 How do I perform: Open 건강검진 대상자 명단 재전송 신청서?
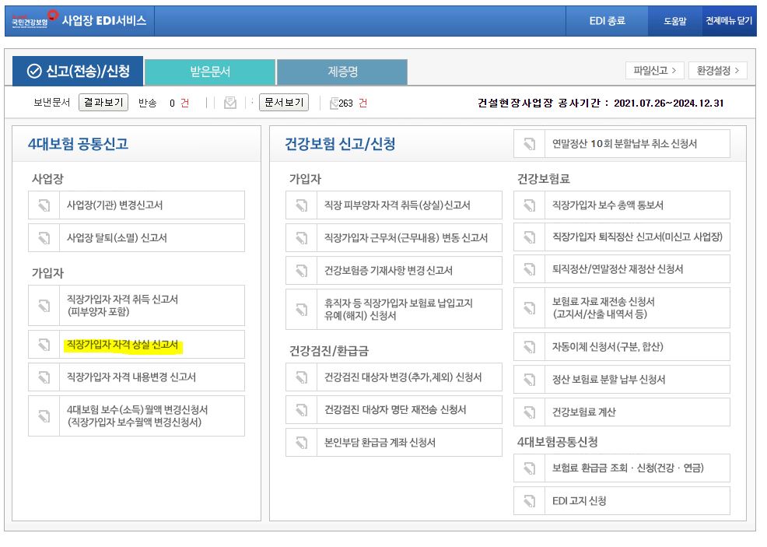tap(394, 410)
